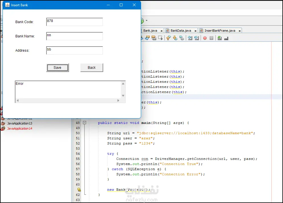Click Shift Line Right icon

pyautogui.click(x=197, y=38)
